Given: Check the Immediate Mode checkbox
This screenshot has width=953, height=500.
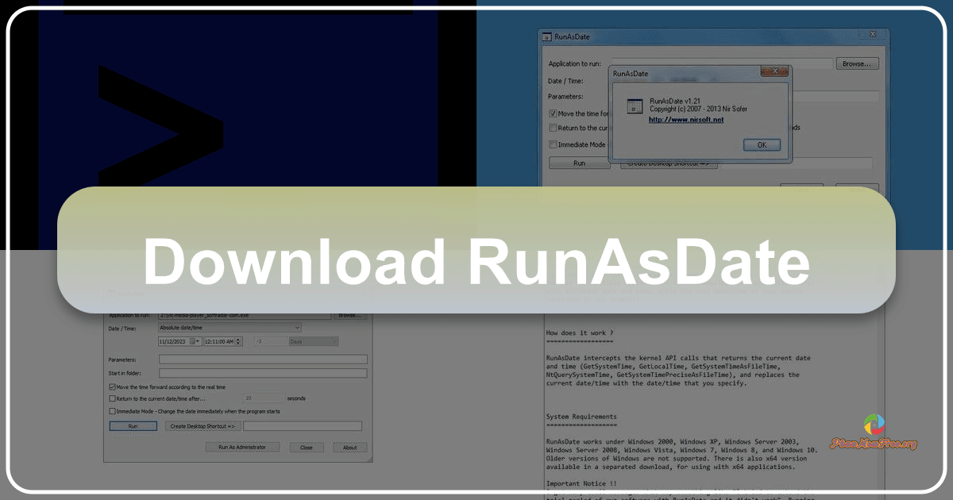Looking at the screenshot, I should [112, 411].
